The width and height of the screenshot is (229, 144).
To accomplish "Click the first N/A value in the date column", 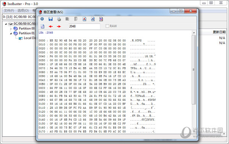I will coord(222,38).
